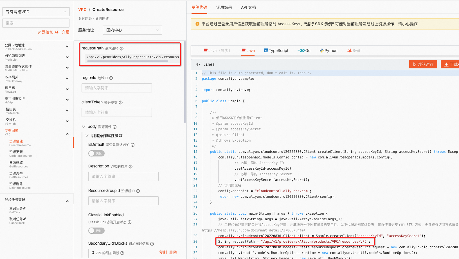Collapse the 专有网络 VPC menu group

point(67,134)
